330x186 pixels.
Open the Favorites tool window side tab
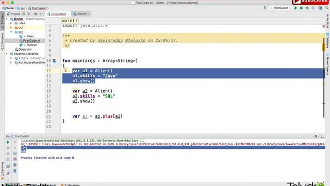point(2,171)
